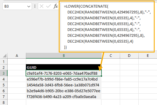The image size is (157, 105).
Task: Select column C header
Action: [111, 56]
